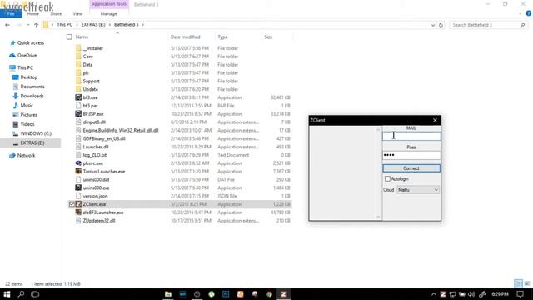Screen dimensions: 533x300
Task: Open Chrome from the taskbar
Action: point(269,294)
